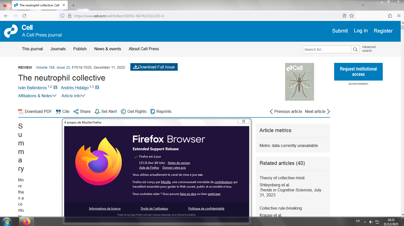Email author Andrés Hidalgo envelope icon
Image resolution: width=404 pixels, height=226 pixels.
(x=97, y=87)
